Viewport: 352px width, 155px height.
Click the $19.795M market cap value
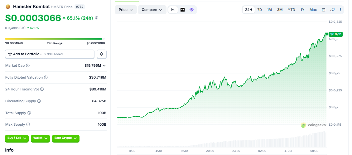pos(93,65)
